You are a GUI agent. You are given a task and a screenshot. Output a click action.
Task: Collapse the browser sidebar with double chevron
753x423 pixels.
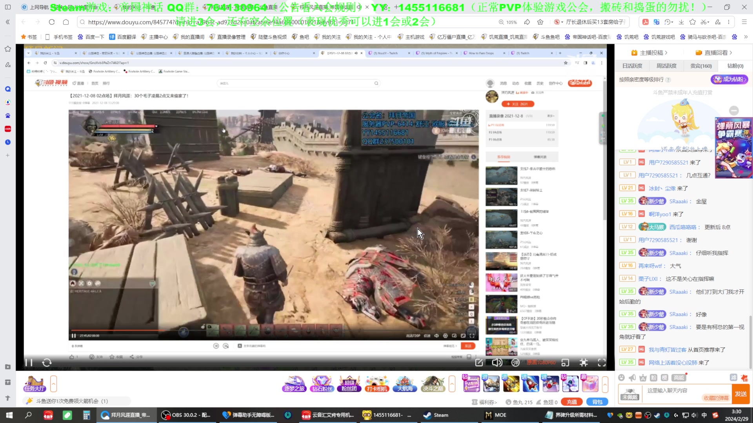coord(7,22)
